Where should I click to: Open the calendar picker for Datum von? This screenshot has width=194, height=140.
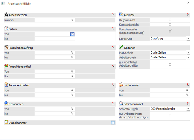tap(72, 34)
